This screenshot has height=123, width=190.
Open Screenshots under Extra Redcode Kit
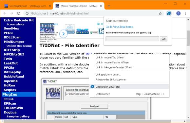point(15,24)
